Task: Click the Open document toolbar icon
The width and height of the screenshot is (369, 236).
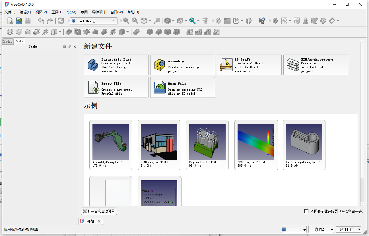Action: [19, 21]
